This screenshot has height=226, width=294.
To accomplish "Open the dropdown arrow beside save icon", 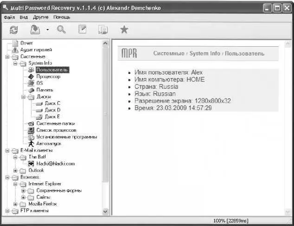I will pos(48,30).
